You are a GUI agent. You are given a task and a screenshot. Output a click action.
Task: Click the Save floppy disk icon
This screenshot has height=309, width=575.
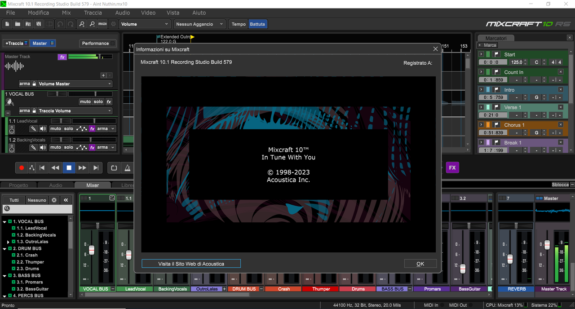tap(39, 24)
